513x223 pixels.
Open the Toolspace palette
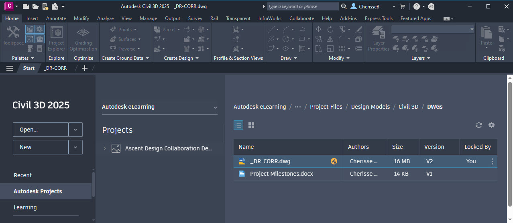pos(13,35)
